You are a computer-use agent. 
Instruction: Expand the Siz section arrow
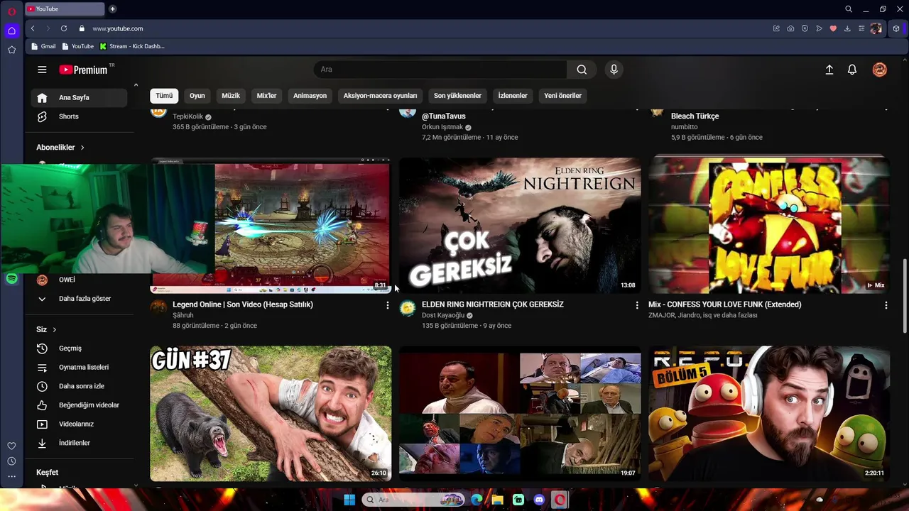pyautogui.click(x=54, y=329)
